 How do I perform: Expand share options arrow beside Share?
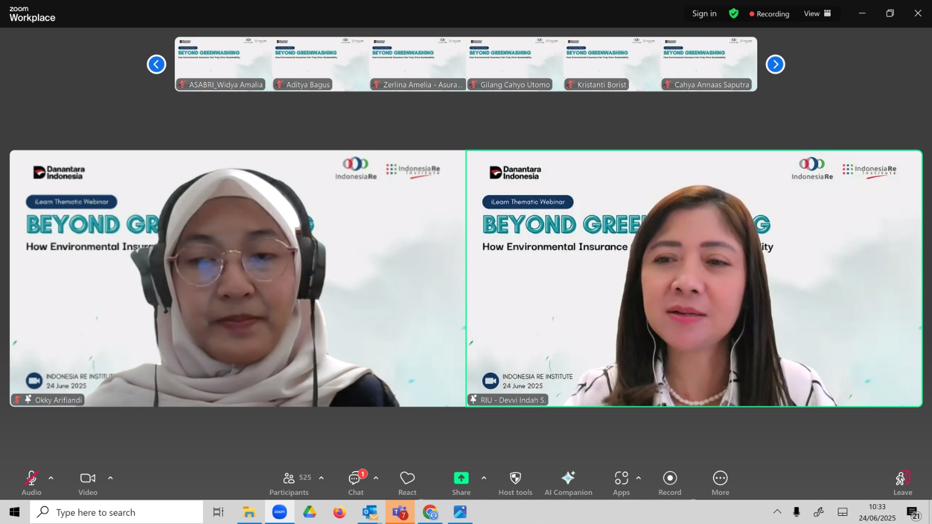pyautogui.click(x=483, y=478)
